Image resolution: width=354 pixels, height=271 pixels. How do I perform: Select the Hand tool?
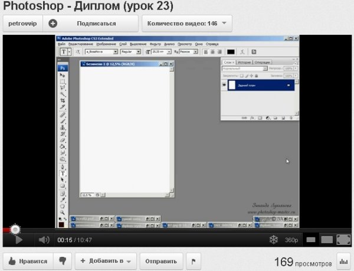(x=63, y=206)
